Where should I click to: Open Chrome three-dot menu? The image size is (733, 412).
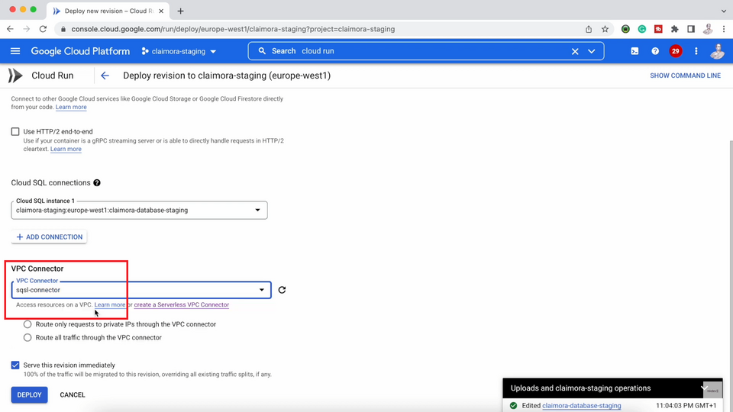724,29
